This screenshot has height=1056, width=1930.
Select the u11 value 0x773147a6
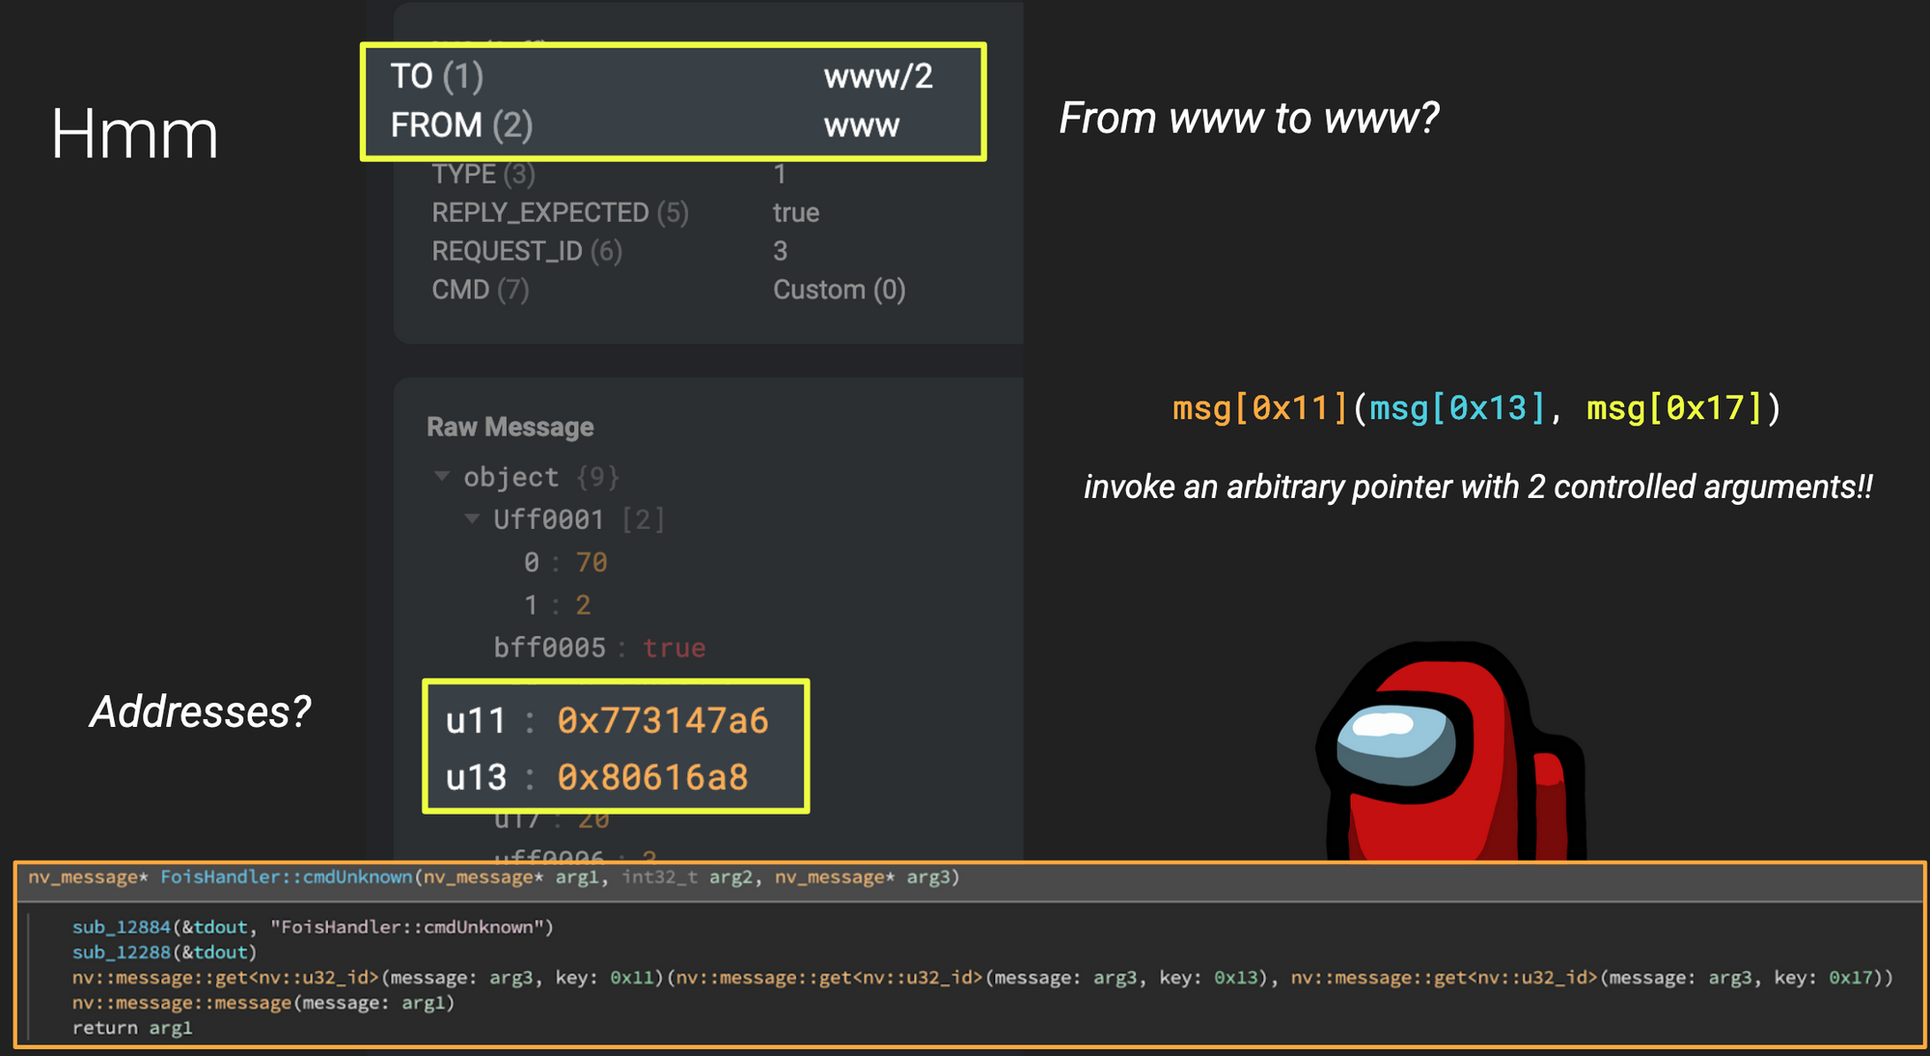[662, 721]
